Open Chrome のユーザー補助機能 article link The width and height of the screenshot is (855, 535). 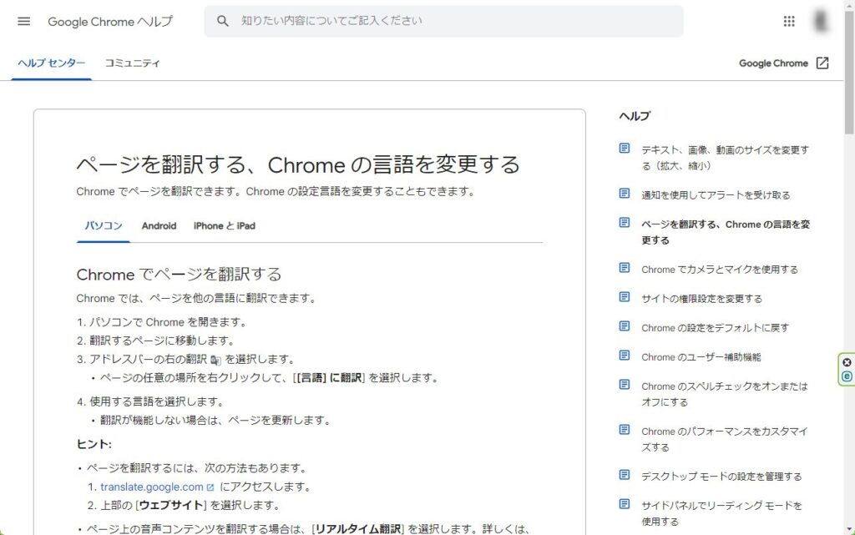(x=701, y=357)
